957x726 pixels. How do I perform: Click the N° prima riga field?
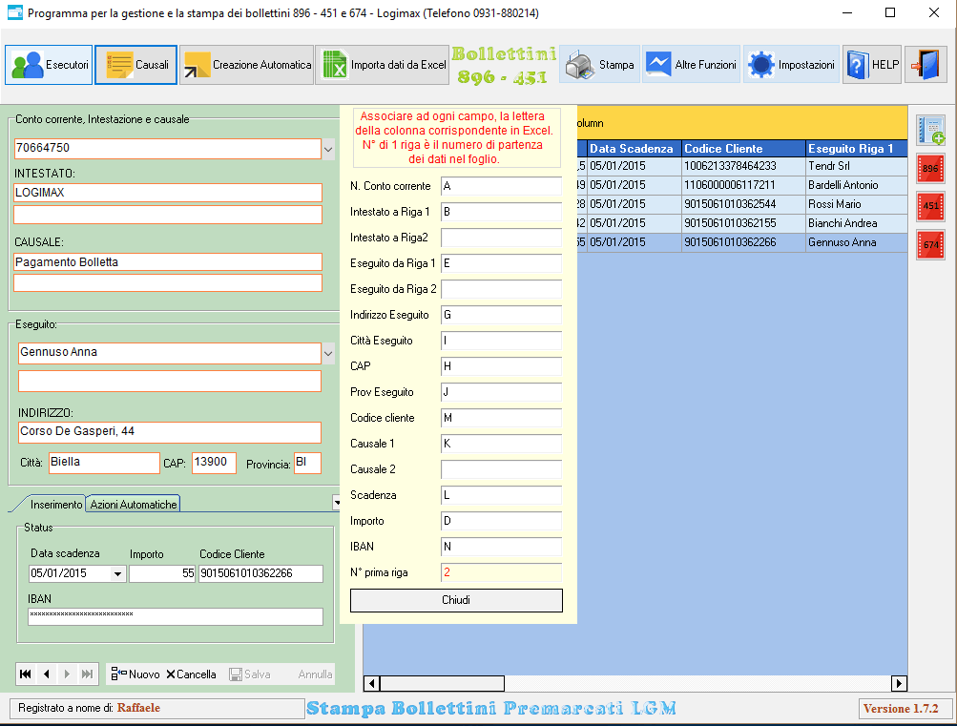coord(501,572)
